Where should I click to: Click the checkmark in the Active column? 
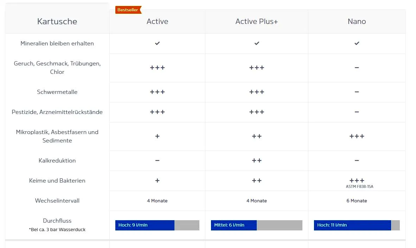[157, 43]
